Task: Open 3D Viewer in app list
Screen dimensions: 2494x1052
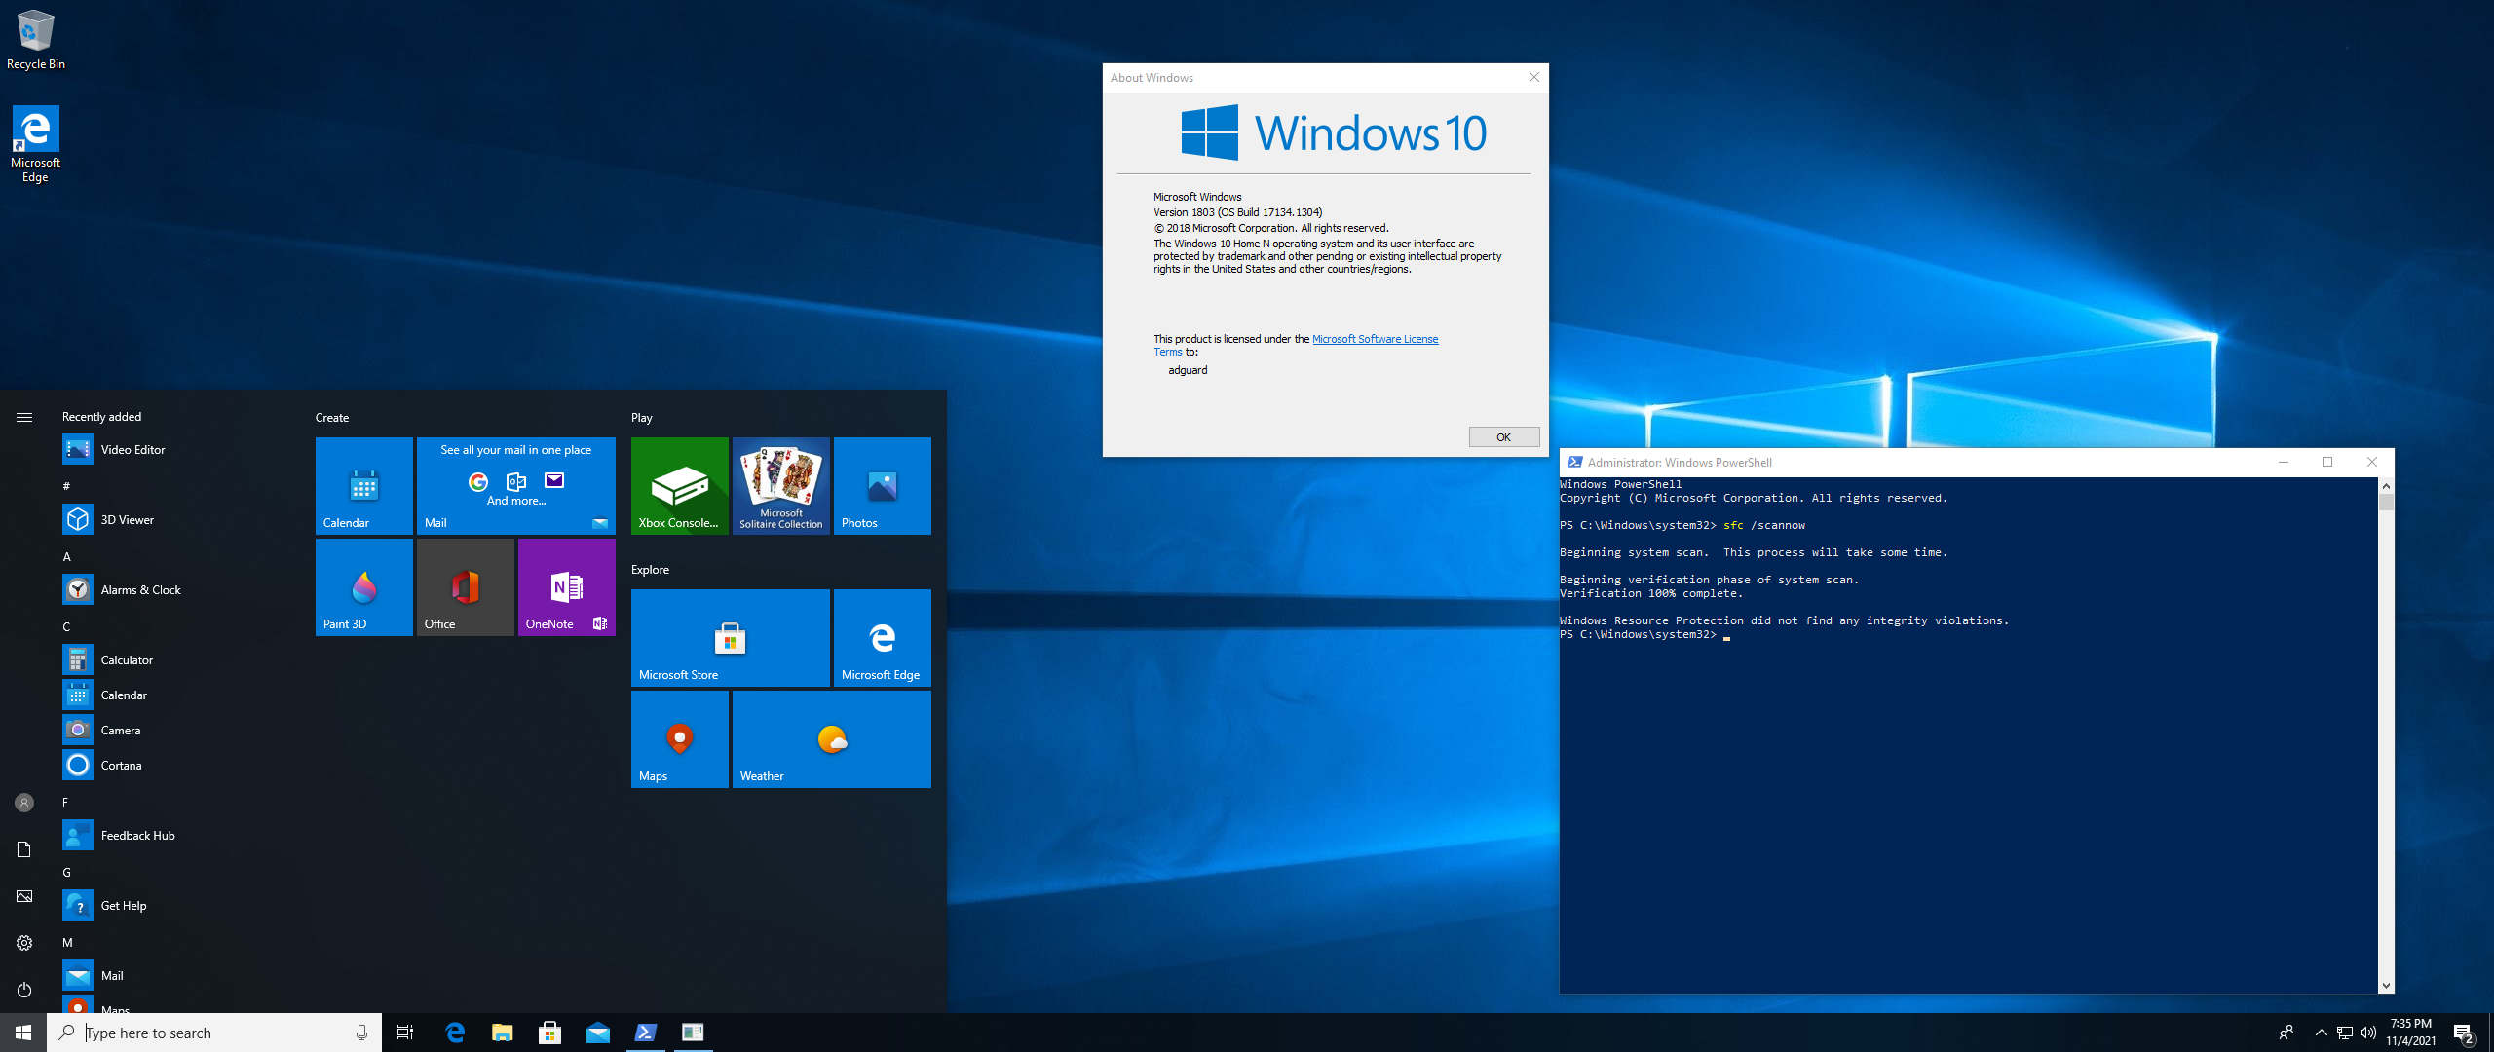Action: [175, 520]
